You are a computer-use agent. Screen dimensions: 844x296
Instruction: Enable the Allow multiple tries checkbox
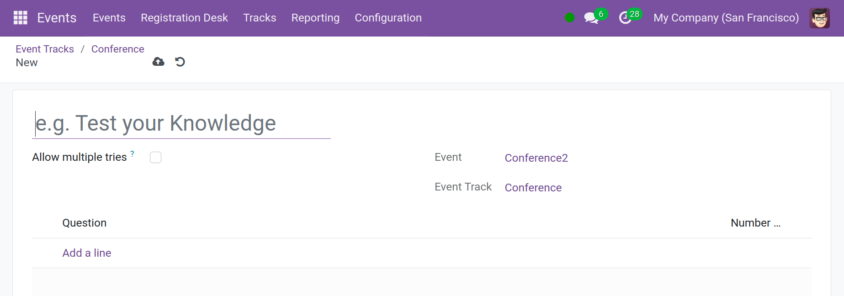point(155,157)
